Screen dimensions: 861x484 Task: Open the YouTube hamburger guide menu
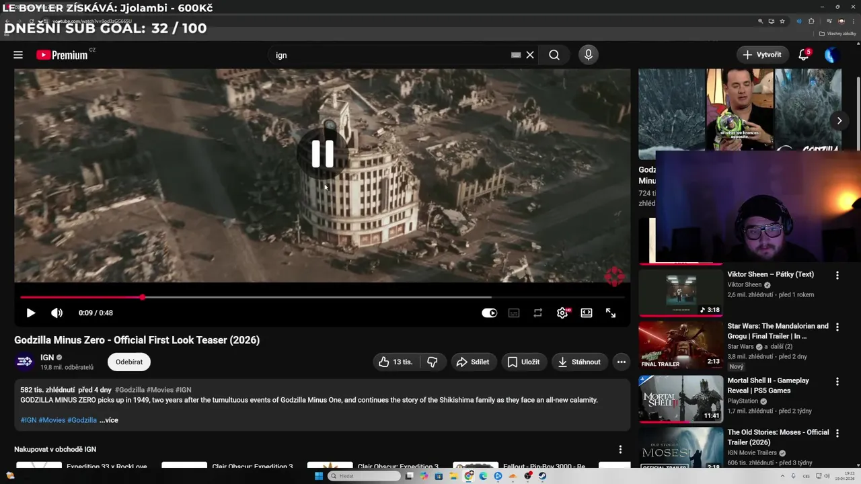coord(18,55)
